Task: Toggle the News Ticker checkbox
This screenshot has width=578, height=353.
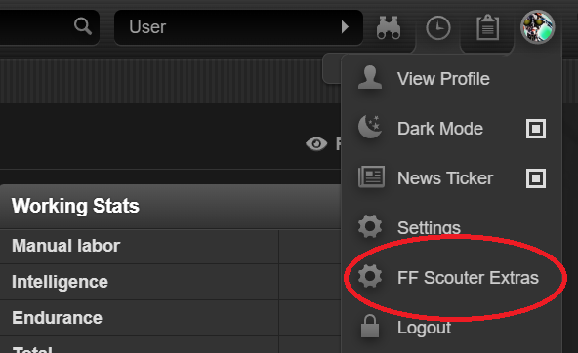Action: pos(536,178)
